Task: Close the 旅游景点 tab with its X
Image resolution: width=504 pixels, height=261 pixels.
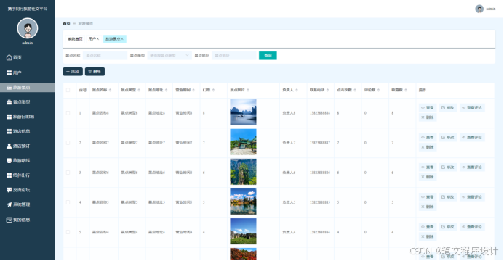Action: pyautogui.click(x=122, y=39)
